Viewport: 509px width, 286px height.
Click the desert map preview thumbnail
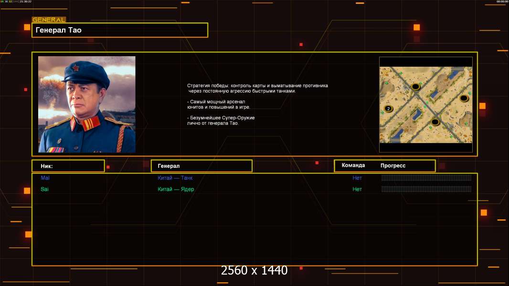[x=426, y=104]
